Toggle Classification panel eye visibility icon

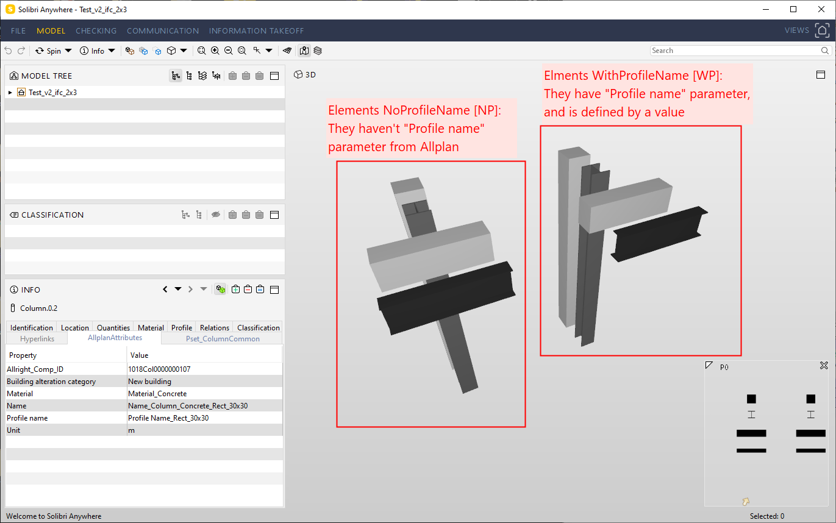point(215,215)
